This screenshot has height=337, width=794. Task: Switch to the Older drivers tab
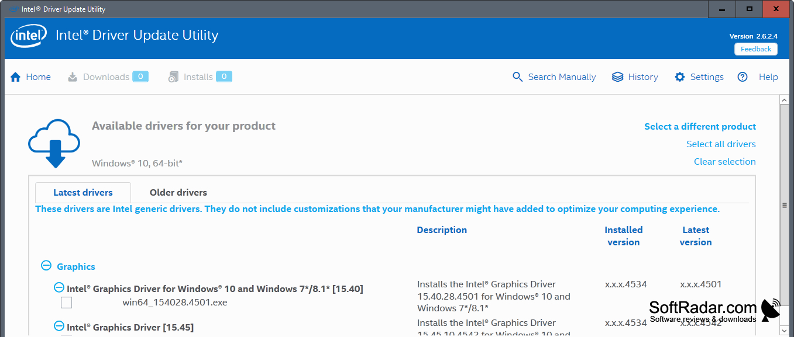178,193
